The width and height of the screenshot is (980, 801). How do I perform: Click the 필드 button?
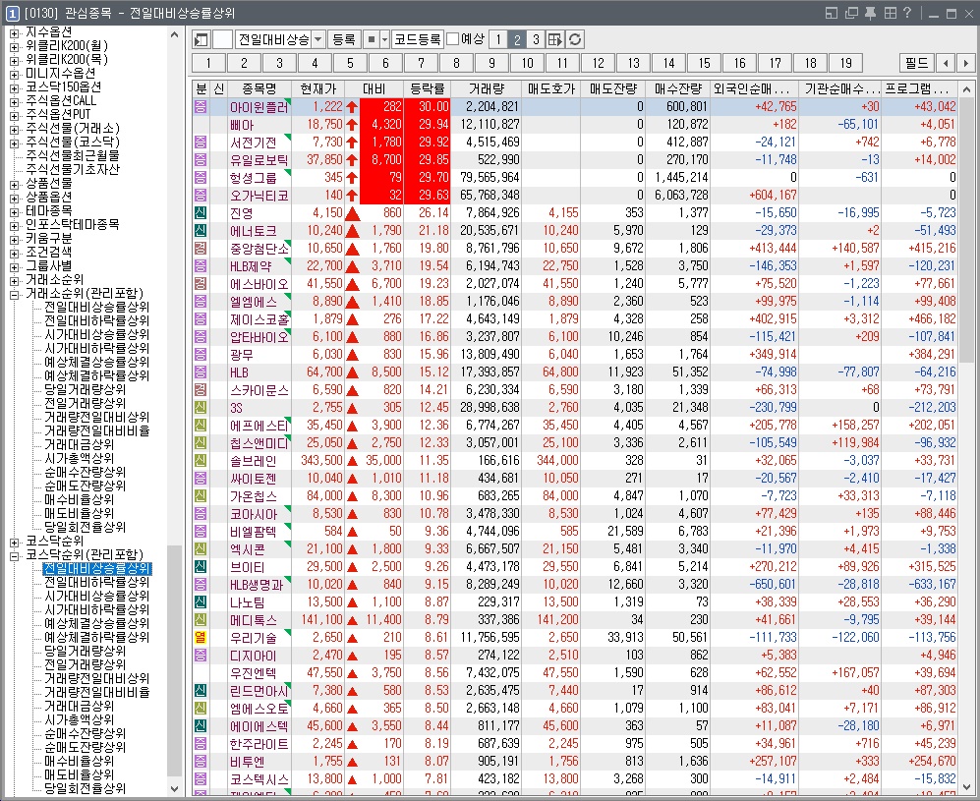pyautogui.click(x=917, y=63)
